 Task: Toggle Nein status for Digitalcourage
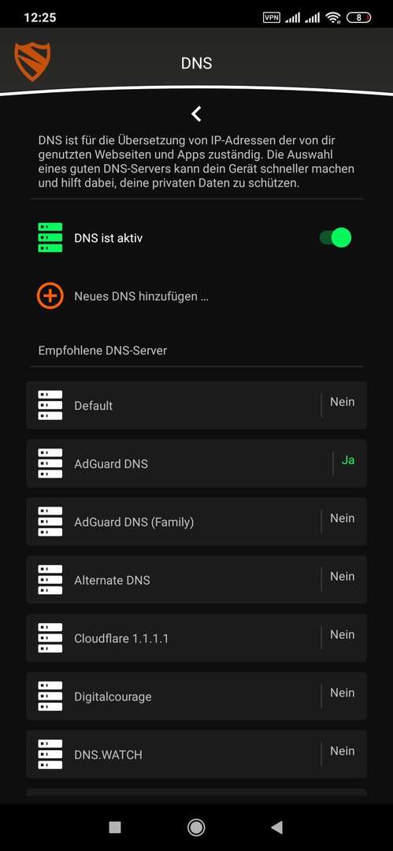[x=343, y=693]
